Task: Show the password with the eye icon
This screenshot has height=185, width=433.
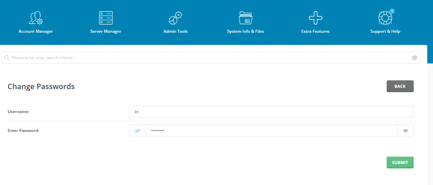Action: coord(405,131)
